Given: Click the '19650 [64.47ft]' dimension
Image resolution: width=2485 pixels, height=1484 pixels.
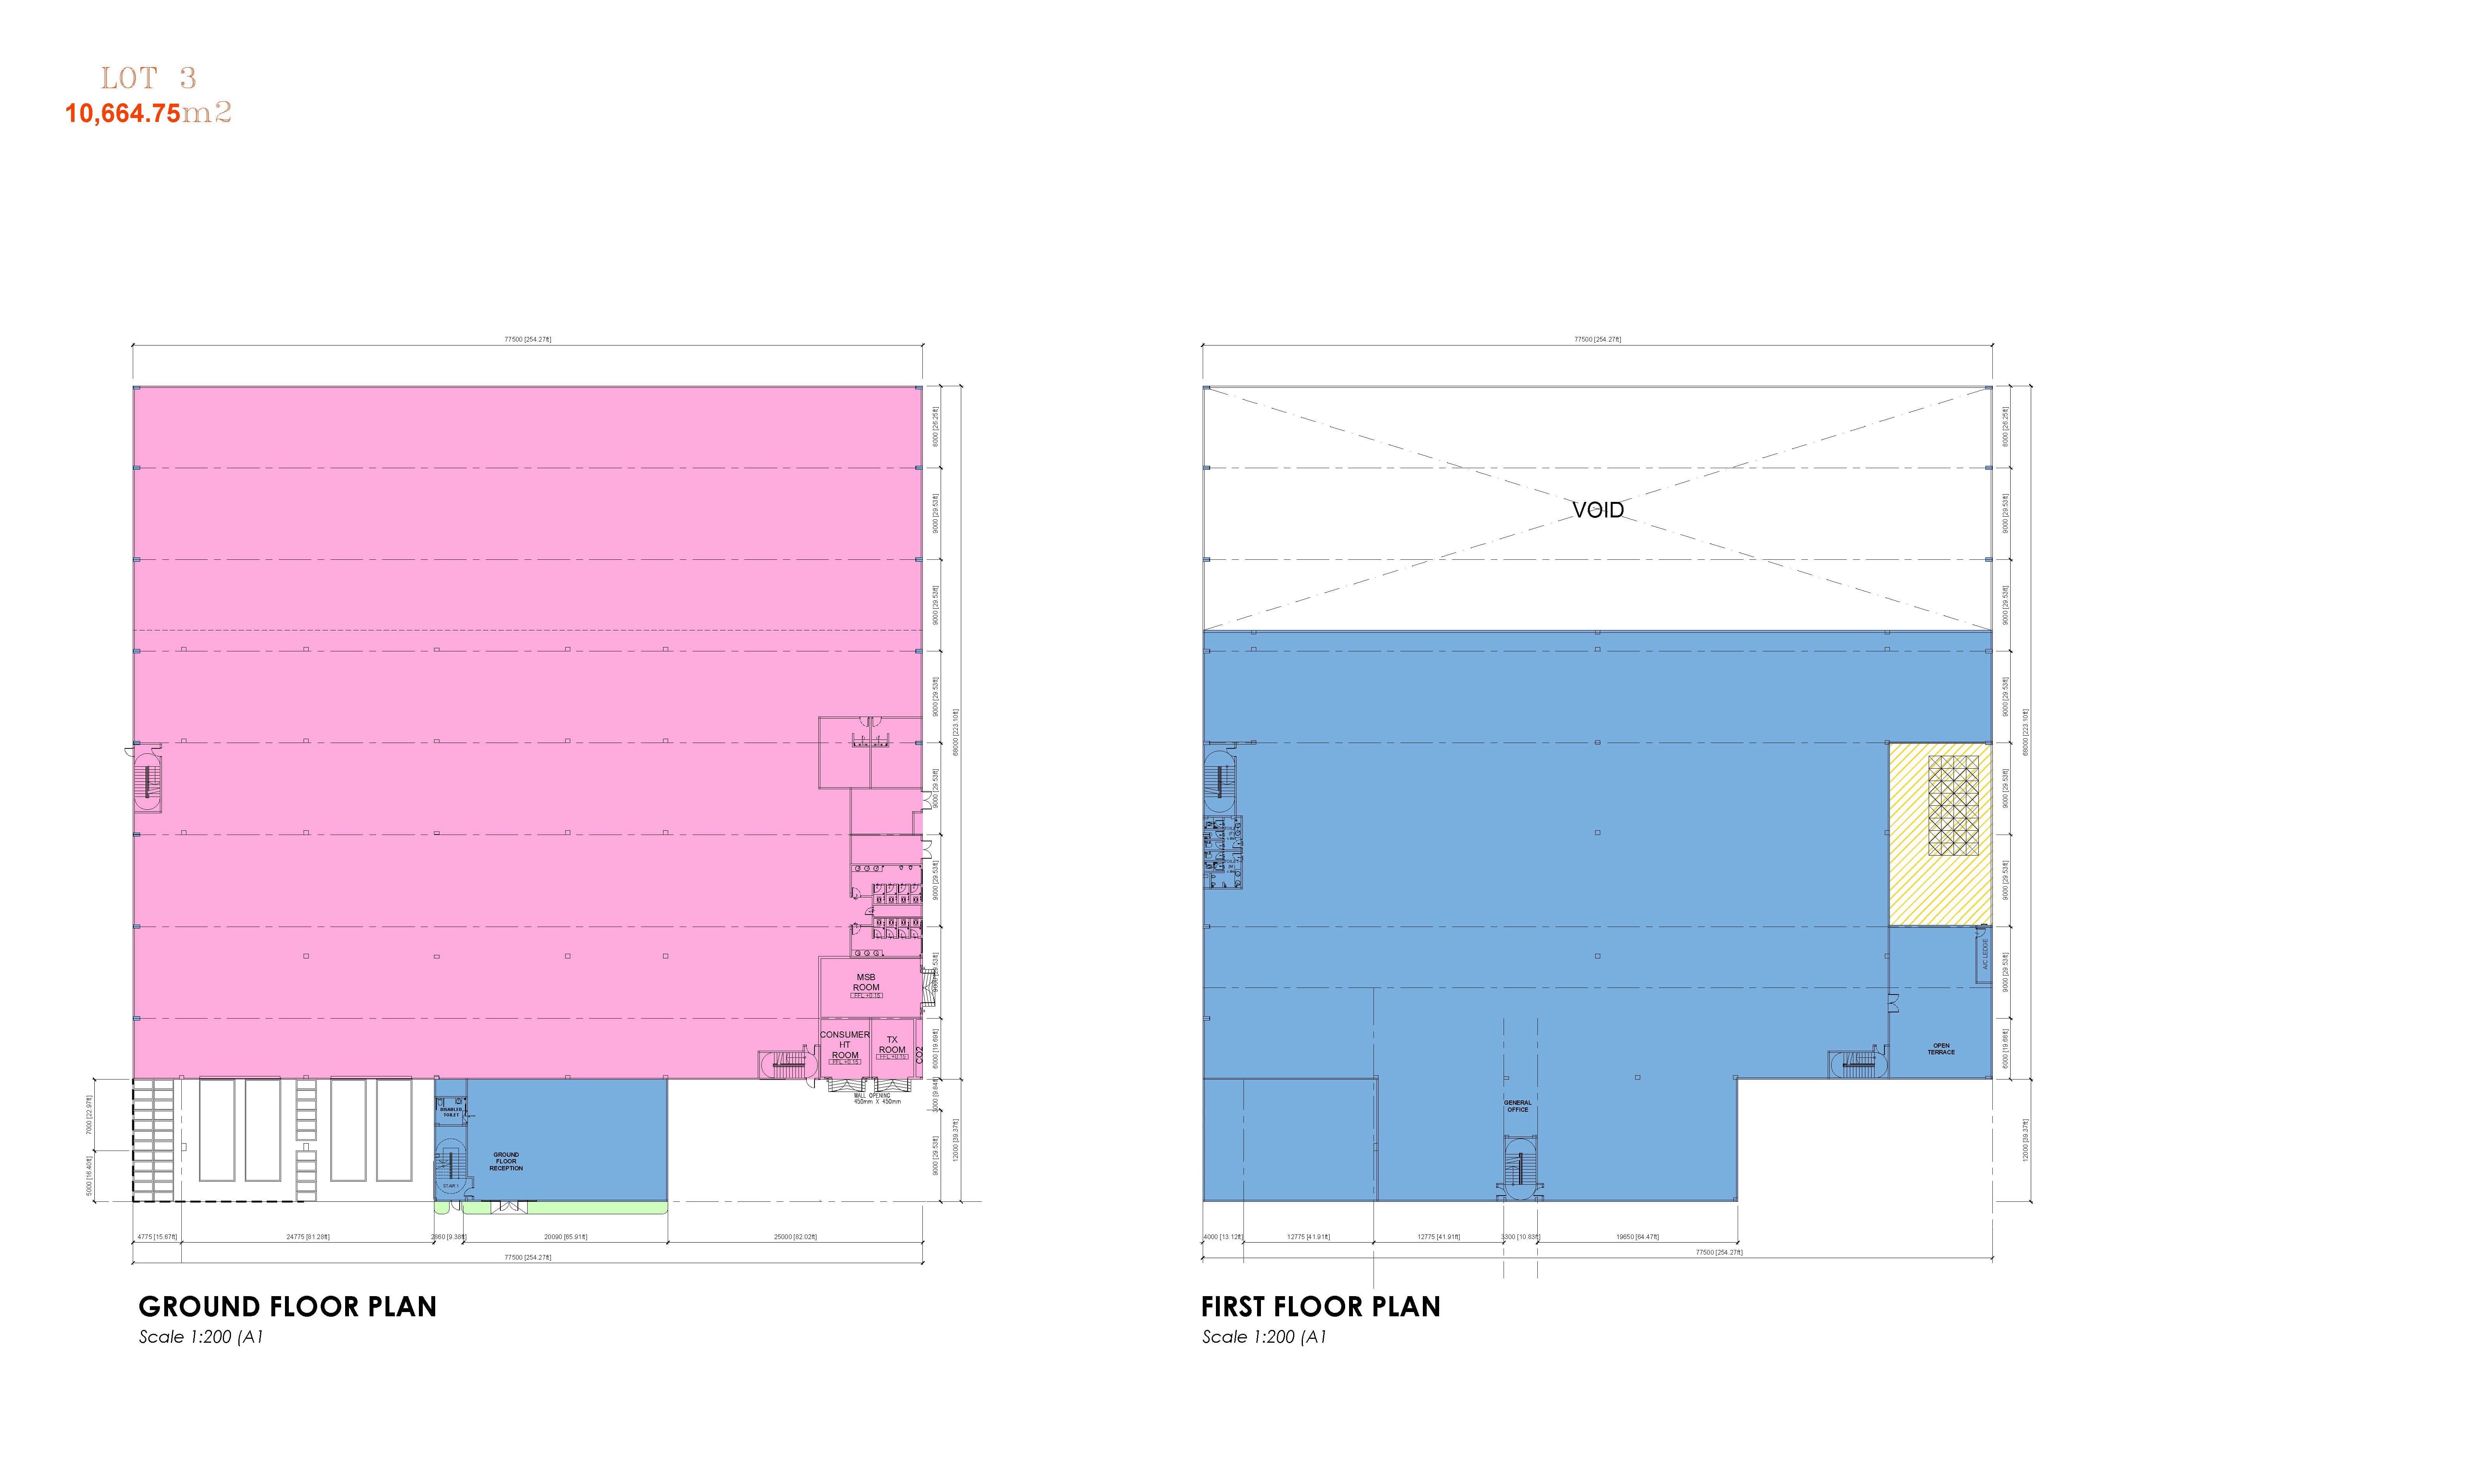Looking at the screenshot, I should (1637, 1237).
